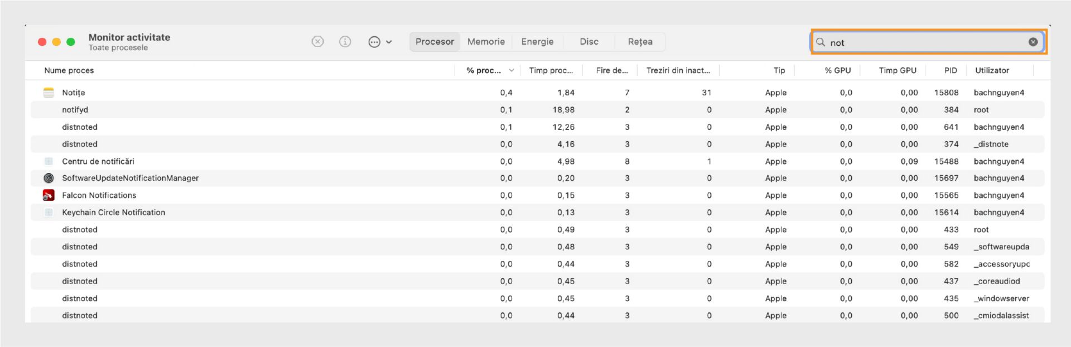Sort by PID column header
1071x347 pixels.
tap(951, 70)
